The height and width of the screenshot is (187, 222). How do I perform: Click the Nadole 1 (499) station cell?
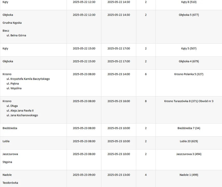point(189,175)
